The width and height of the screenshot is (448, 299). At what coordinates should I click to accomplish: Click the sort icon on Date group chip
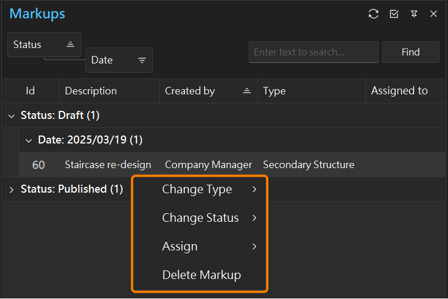pos(142,60)
